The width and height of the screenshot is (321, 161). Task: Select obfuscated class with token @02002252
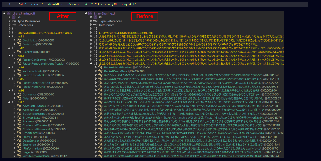pos(191,83)
